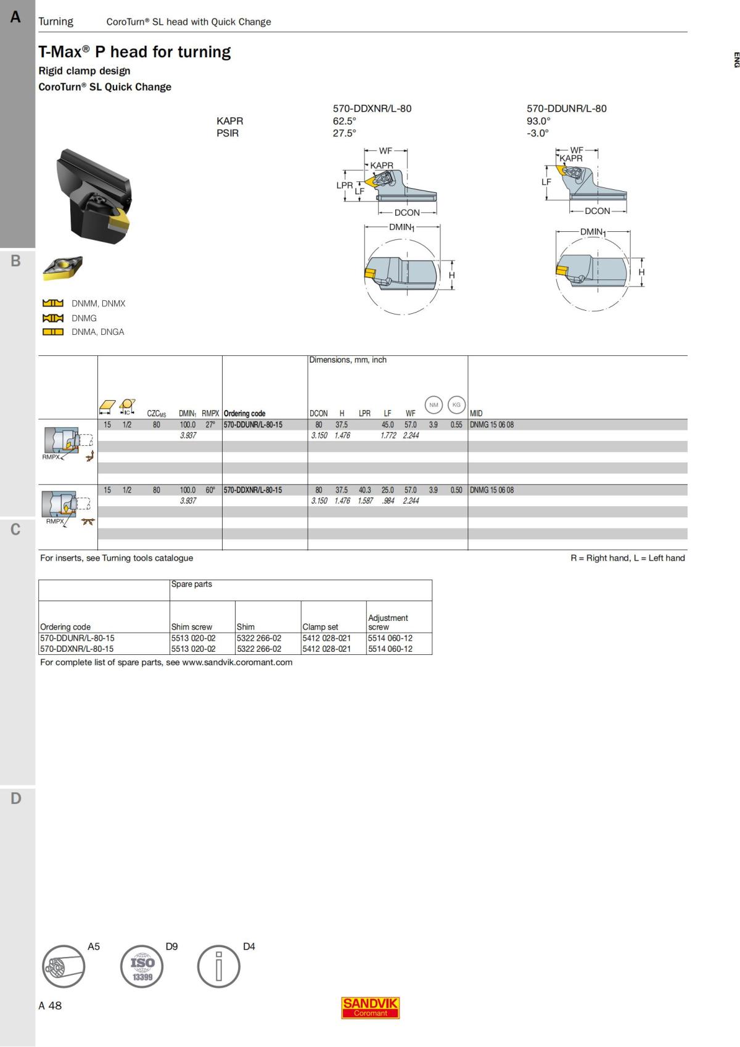Viewport: 740px width, 1047px height.
Task: Click the DDUNR DMIN1 bore diagram
Action: 601,269
